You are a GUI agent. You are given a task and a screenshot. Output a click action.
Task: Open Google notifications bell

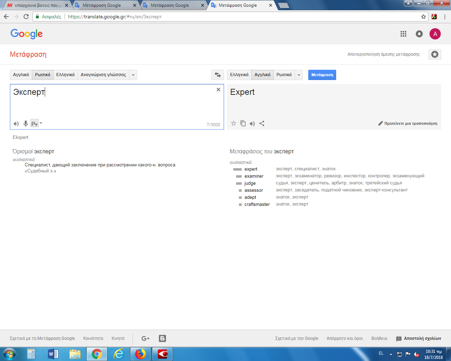[419, 34]
